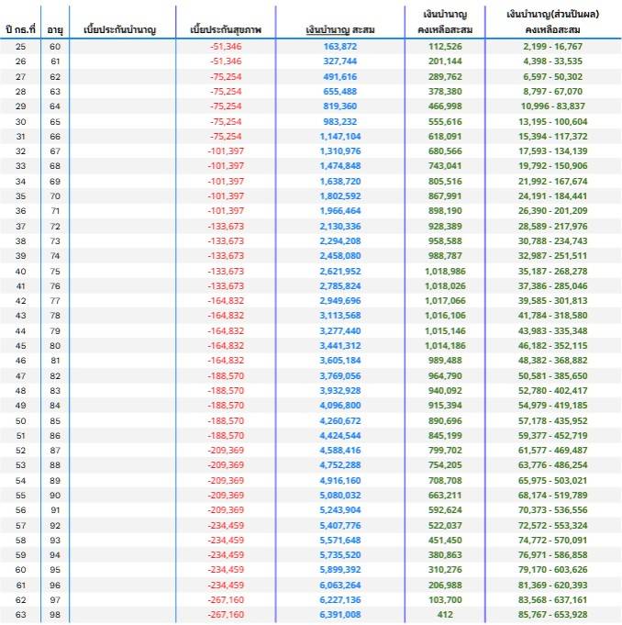The height and width of the screenshot is (625, 622).
Task: Click the header เงินบำนาญ(ส่วนปันผล) คงเหลือสะสม
Action: coord(552,22)
